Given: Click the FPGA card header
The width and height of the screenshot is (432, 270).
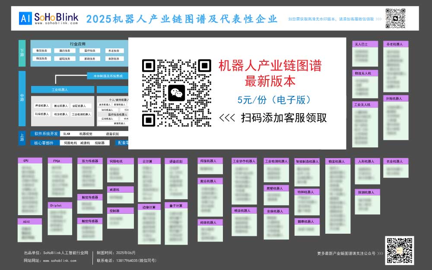Looking at the screenshot, I should pyautogui.click(x=60, y=161).
